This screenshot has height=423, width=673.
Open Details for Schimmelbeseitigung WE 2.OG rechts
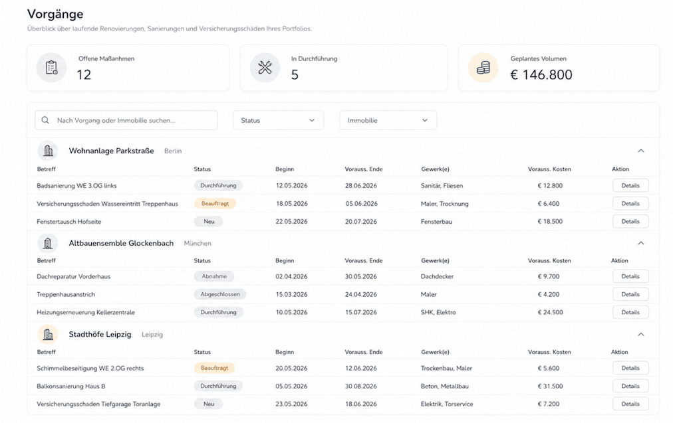(630, 368)
